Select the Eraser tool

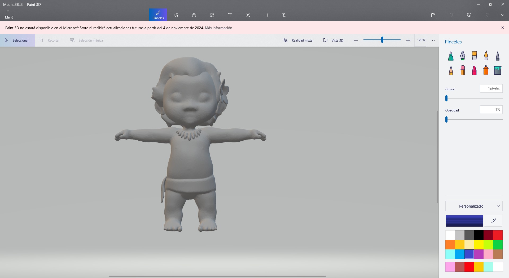(x=463, y=70)
